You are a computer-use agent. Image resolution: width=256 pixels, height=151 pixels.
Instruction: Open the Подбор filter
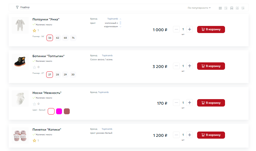click(x=23, y=7)
